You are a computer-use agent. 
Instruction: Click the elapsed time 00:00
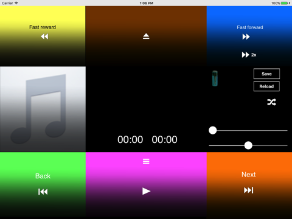[130, 139]
